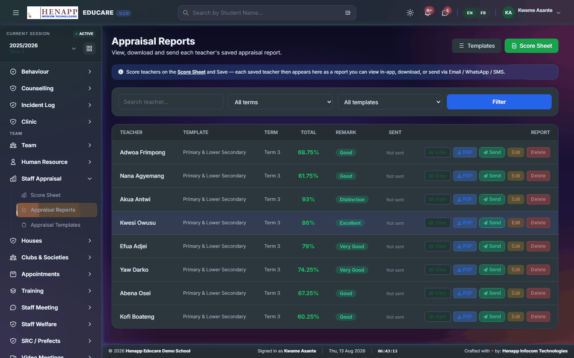Follow the Score Sheet link in info banner

point(191,72)
